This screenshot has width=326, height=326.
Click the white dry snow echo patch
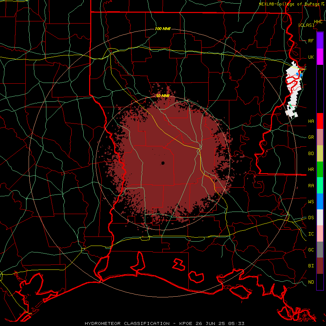(x=294, y=89)
